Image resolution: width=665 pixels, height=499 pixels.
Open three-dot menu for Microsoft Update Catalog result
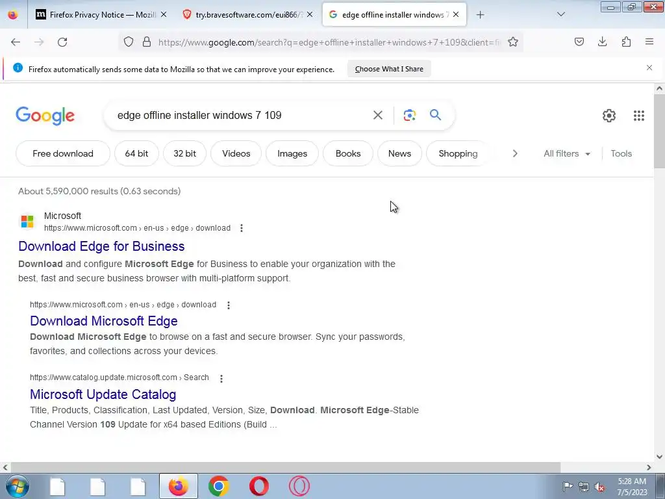point(221,378)
